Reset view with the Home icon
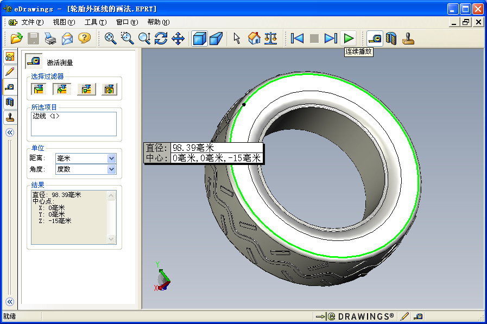This screenshot has width=487, height=324. (254, 39)
